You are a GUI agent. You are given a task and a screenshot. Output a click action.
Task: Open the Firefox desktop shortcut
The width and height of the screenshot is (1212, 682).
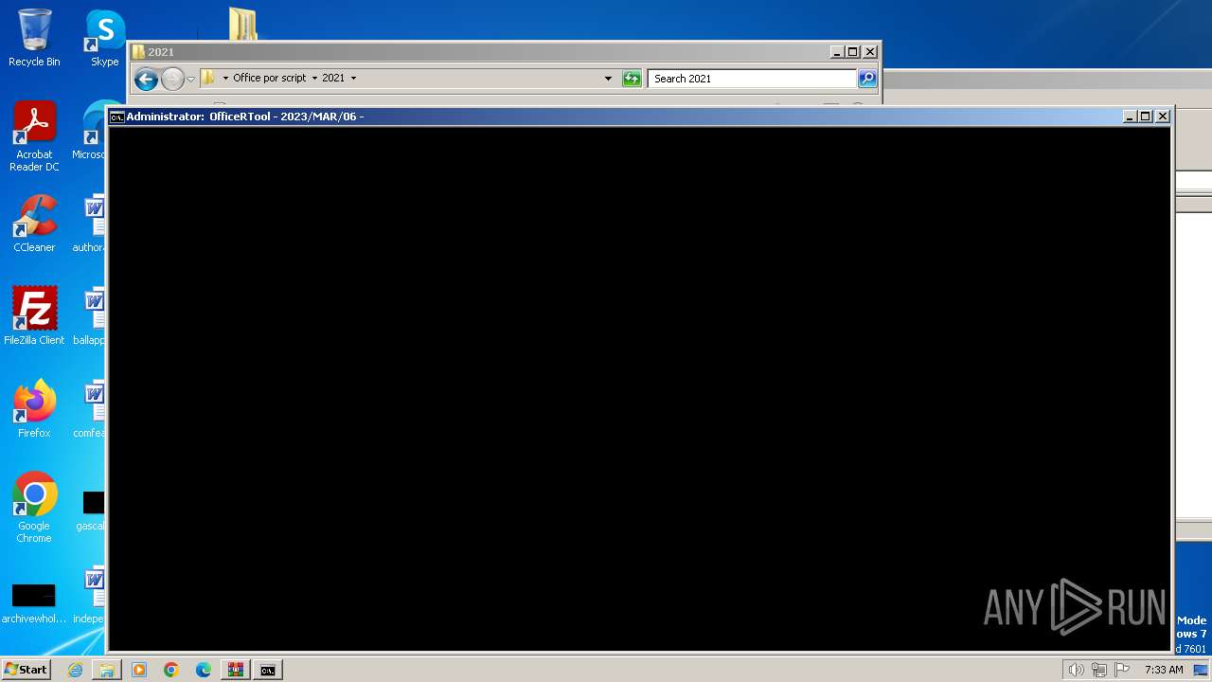pyautogui.click(x=34, y=409)
